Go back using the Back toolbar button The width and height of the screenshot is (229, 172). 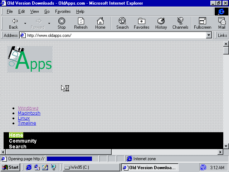coord(14,23)
